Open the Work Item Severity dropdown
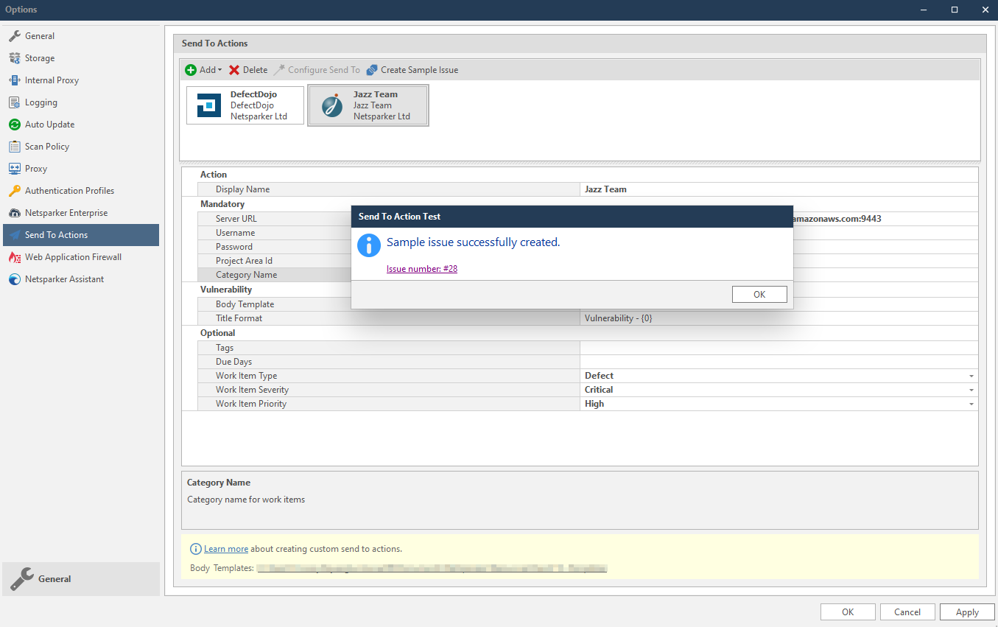998x627 pixels. (x=971, y=389)
